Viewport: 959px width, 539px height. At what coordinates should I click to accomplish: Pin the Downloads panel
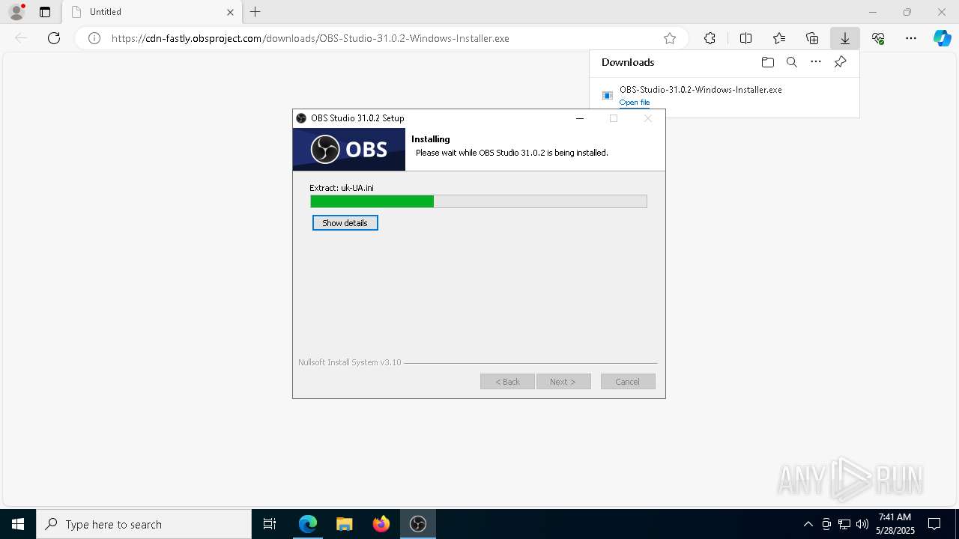pyautogui.click(x=840, y=62)
